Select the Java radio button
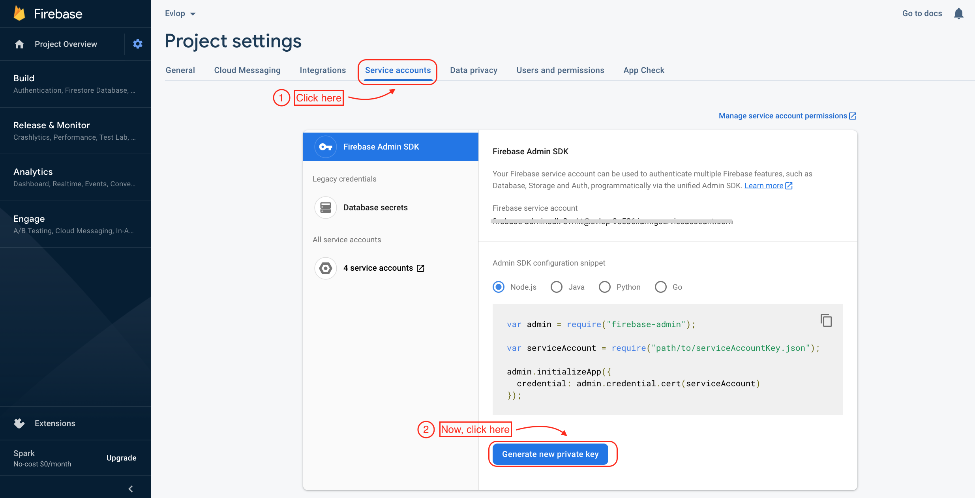 [557, 287]
